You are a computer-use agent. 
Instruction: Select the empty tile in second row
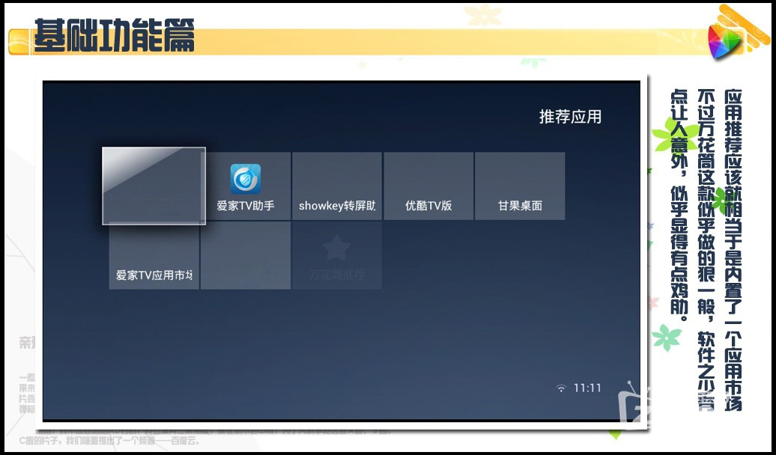[x=246, y=255]
